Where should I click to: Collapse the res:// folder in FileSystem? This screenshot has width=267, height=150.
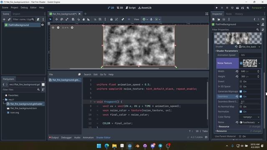click(3, 100)
